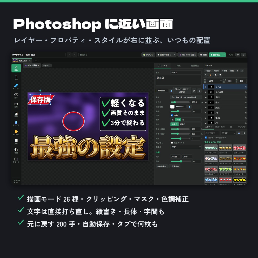Viewport: 258px width, 258px height.
Task: Select the グループ group tool
Action: [x=16, y=160]
